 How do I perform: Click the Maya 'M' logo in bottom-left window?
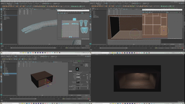pos(1,95)
